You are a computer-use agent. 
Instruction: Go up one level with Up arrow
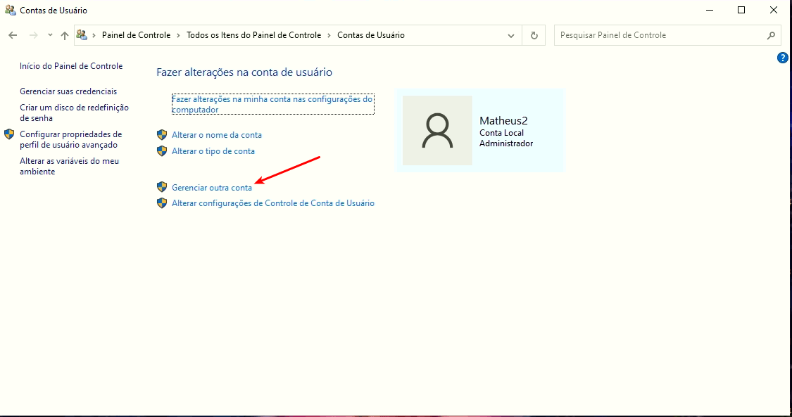[x=65, y=35]
